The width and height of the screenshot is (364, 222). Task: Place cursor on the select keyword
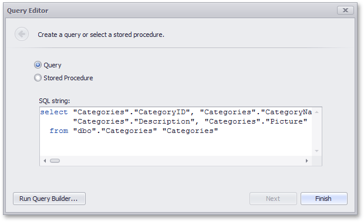point(54,112)
